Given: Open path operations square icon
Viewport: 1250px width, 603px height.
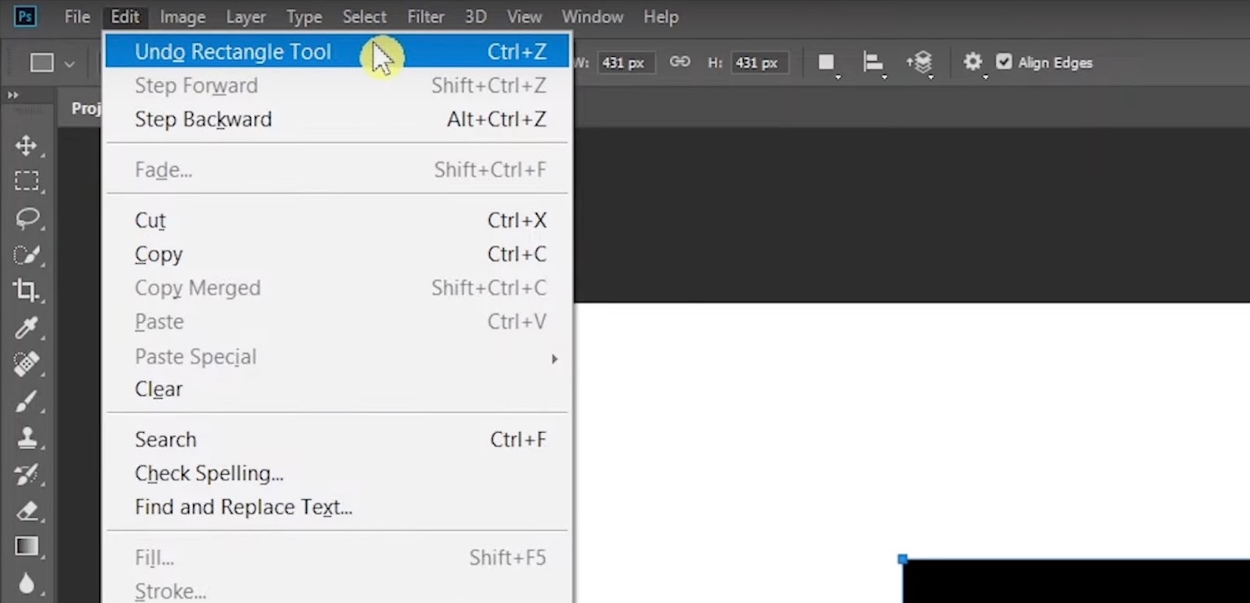Looking at the screenshot, I should (827, 62).
